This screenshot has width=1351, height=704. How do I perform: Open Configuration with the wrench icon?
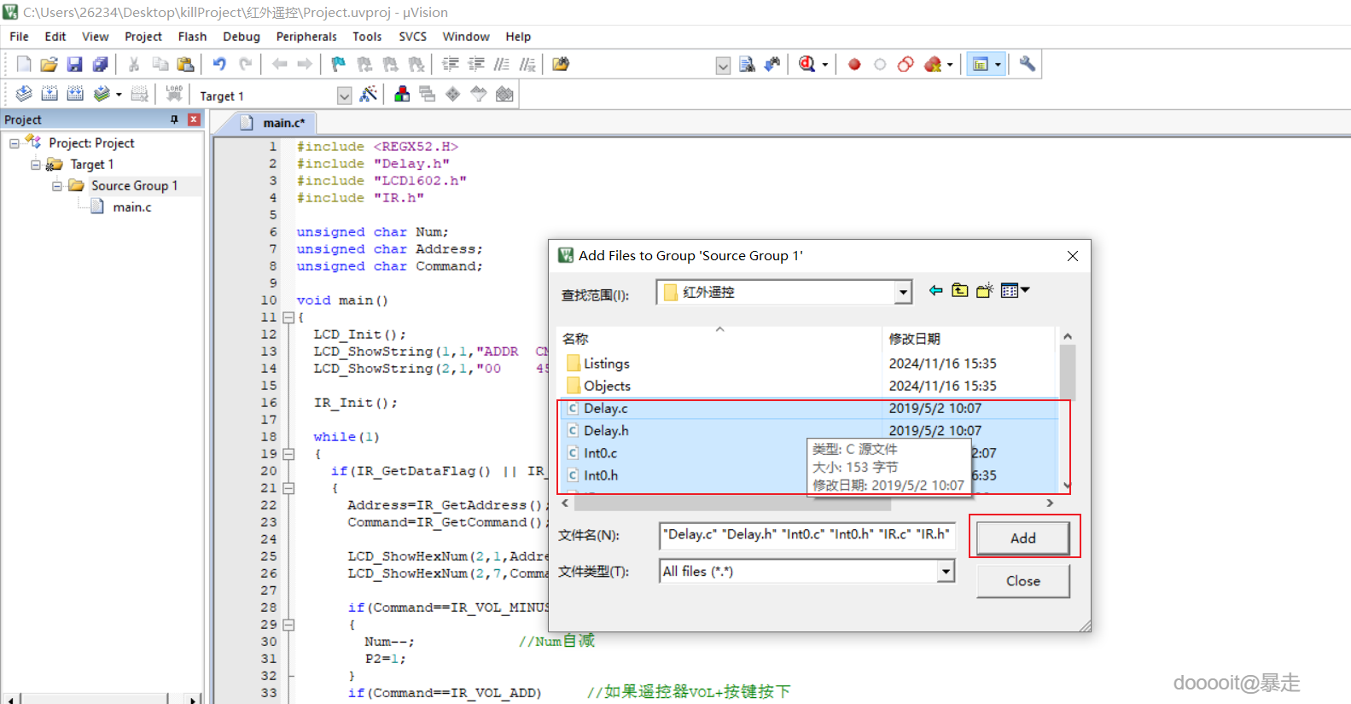click(x=1028, y=65)
